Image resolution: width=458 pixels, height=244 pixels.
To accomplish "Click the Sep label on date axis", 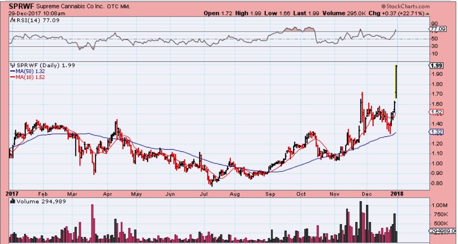I will click(271, 193).
